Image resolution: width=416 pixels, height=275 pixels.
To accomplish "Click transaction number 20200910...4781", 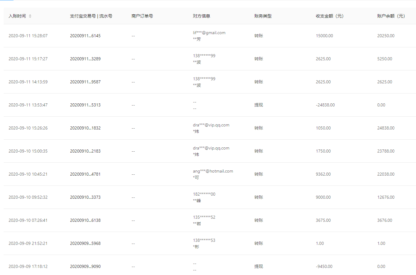I will (x=85, y=174).
